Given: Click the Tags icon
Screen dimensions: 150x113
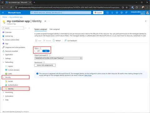Looking at the screenshot, I should 3,44.
